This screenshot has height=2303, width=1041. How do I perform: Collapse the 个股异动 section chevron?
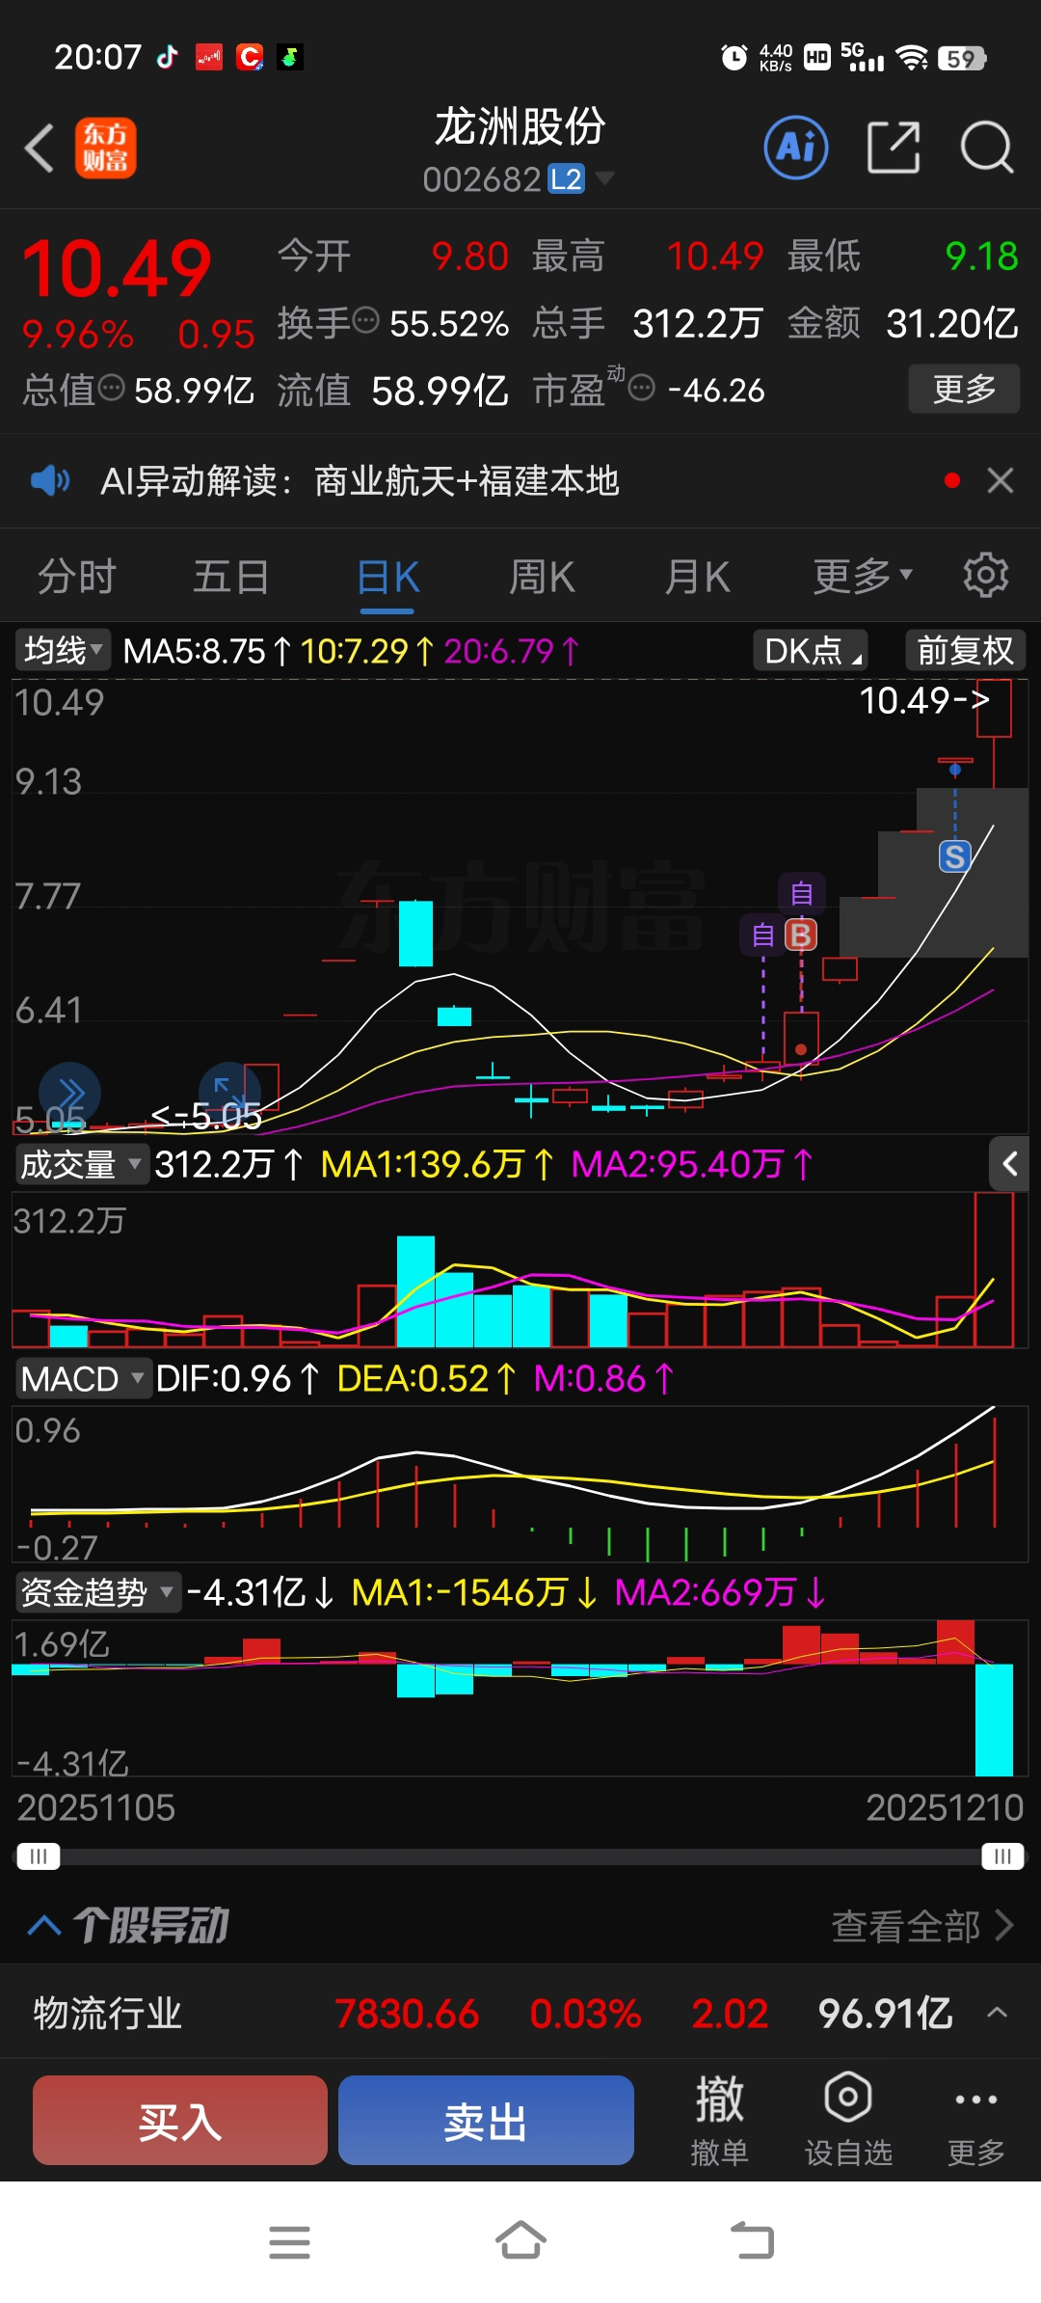click(44, 1926)
